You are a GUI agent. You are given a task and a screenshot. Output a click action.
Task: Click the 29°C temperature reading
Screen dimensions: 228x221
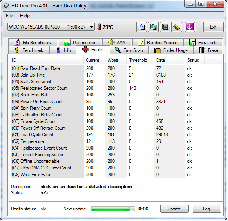[x=108, y=27]
